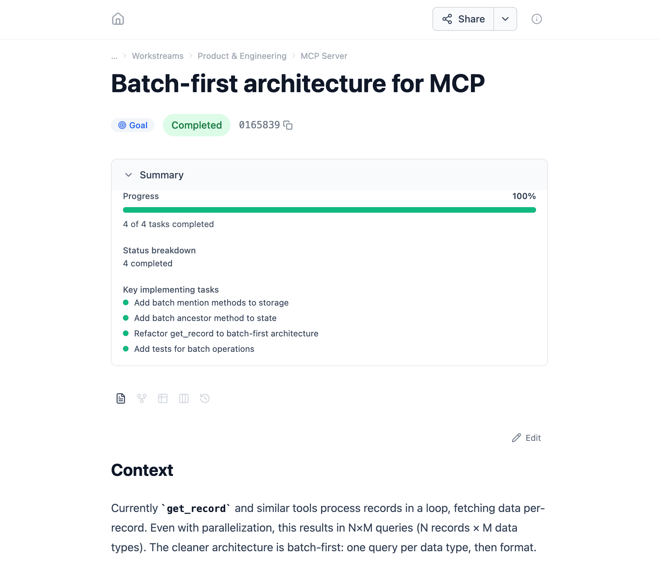Toggle the status dot for batch ancestor task
659x567 pixels.
126,318
